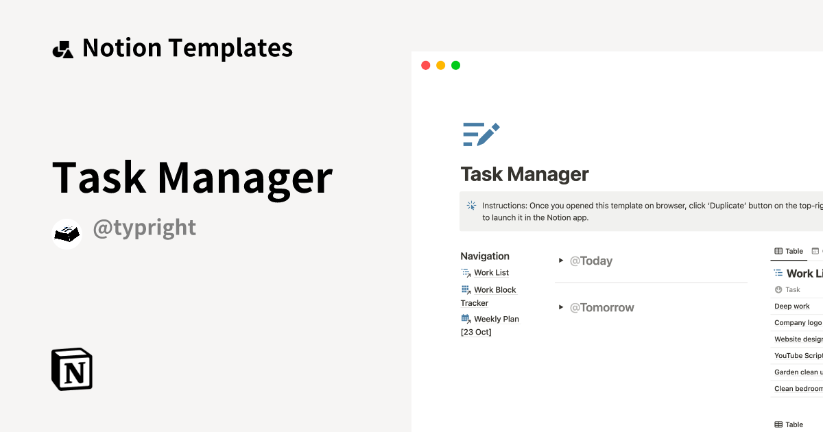The height and width of the screenshot is (432, 823).
Task: Open the @typright author profile link
Action: [x=145, y=228]
